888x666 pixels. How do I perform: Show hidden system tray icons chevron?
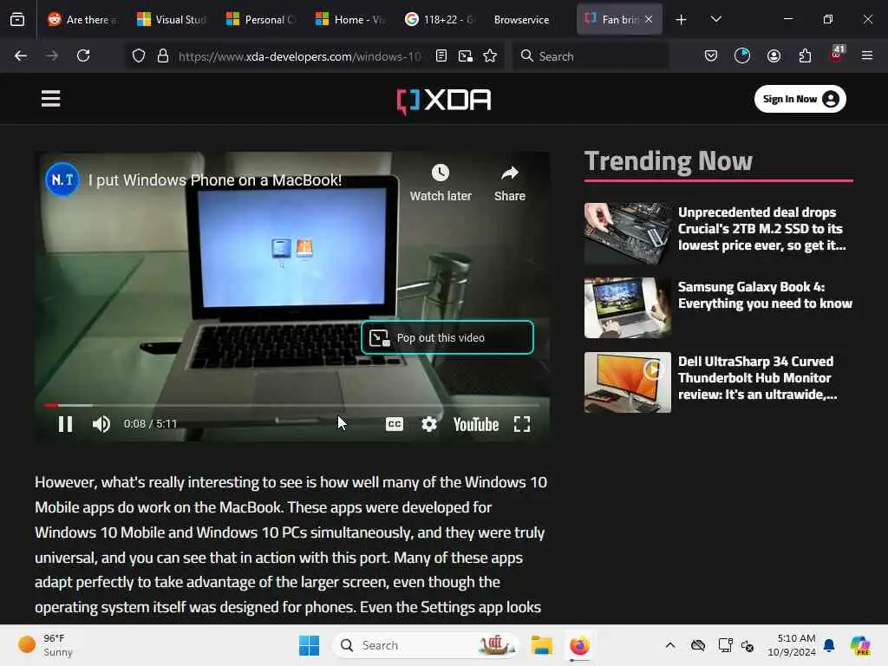pyautogui.click(x=670, y=645)
